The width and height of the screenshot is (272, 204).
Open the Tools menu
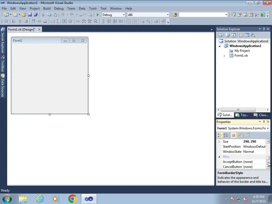click(93, 8)
